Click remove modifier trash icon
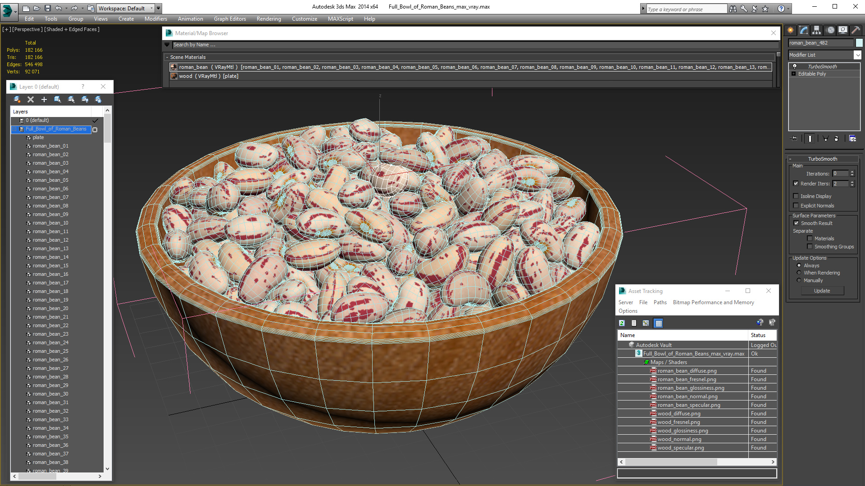This screenshot has width=865, height=486. click(x=836, y=139)
